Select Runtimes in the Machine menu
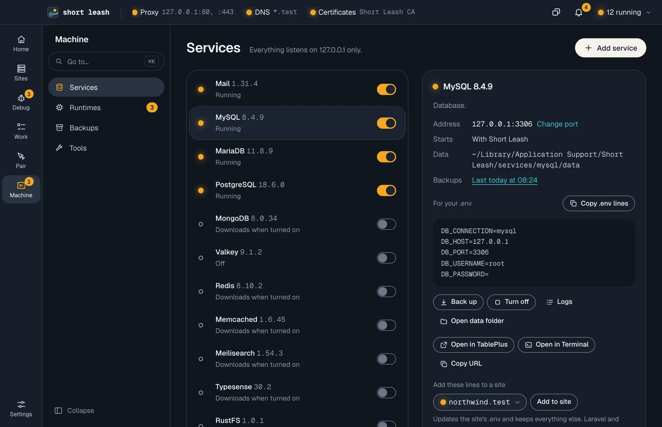The height and width of the screenshot is (427, 662). pyautogui.click(x=106, y=108)
